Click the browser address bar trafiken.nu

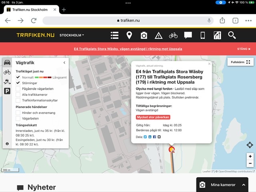click(128, 20)
